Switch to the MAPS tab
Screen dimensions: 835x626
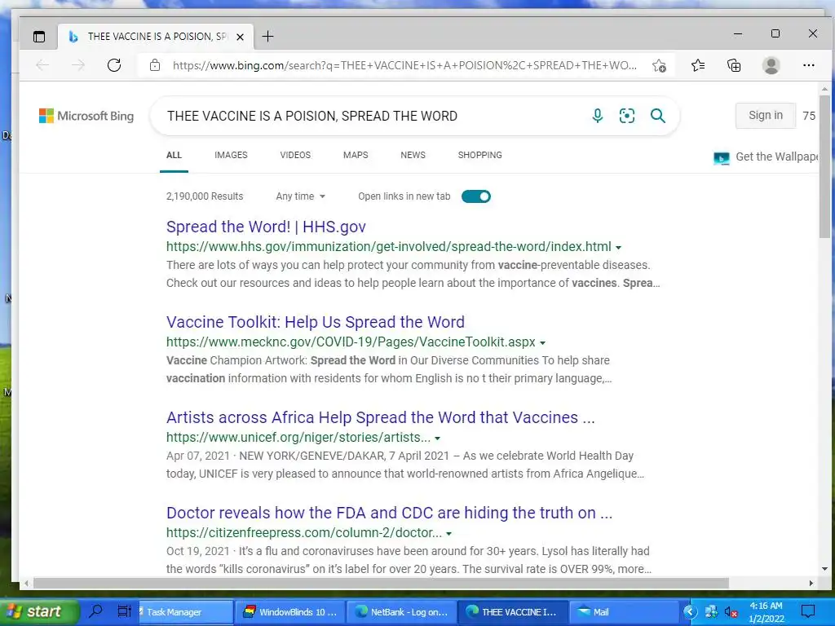click(x=356, y=155)
